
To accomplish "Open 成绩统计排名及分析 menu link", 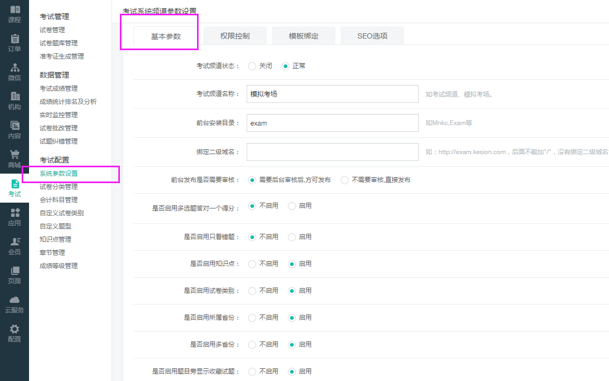I will (68, 102).
